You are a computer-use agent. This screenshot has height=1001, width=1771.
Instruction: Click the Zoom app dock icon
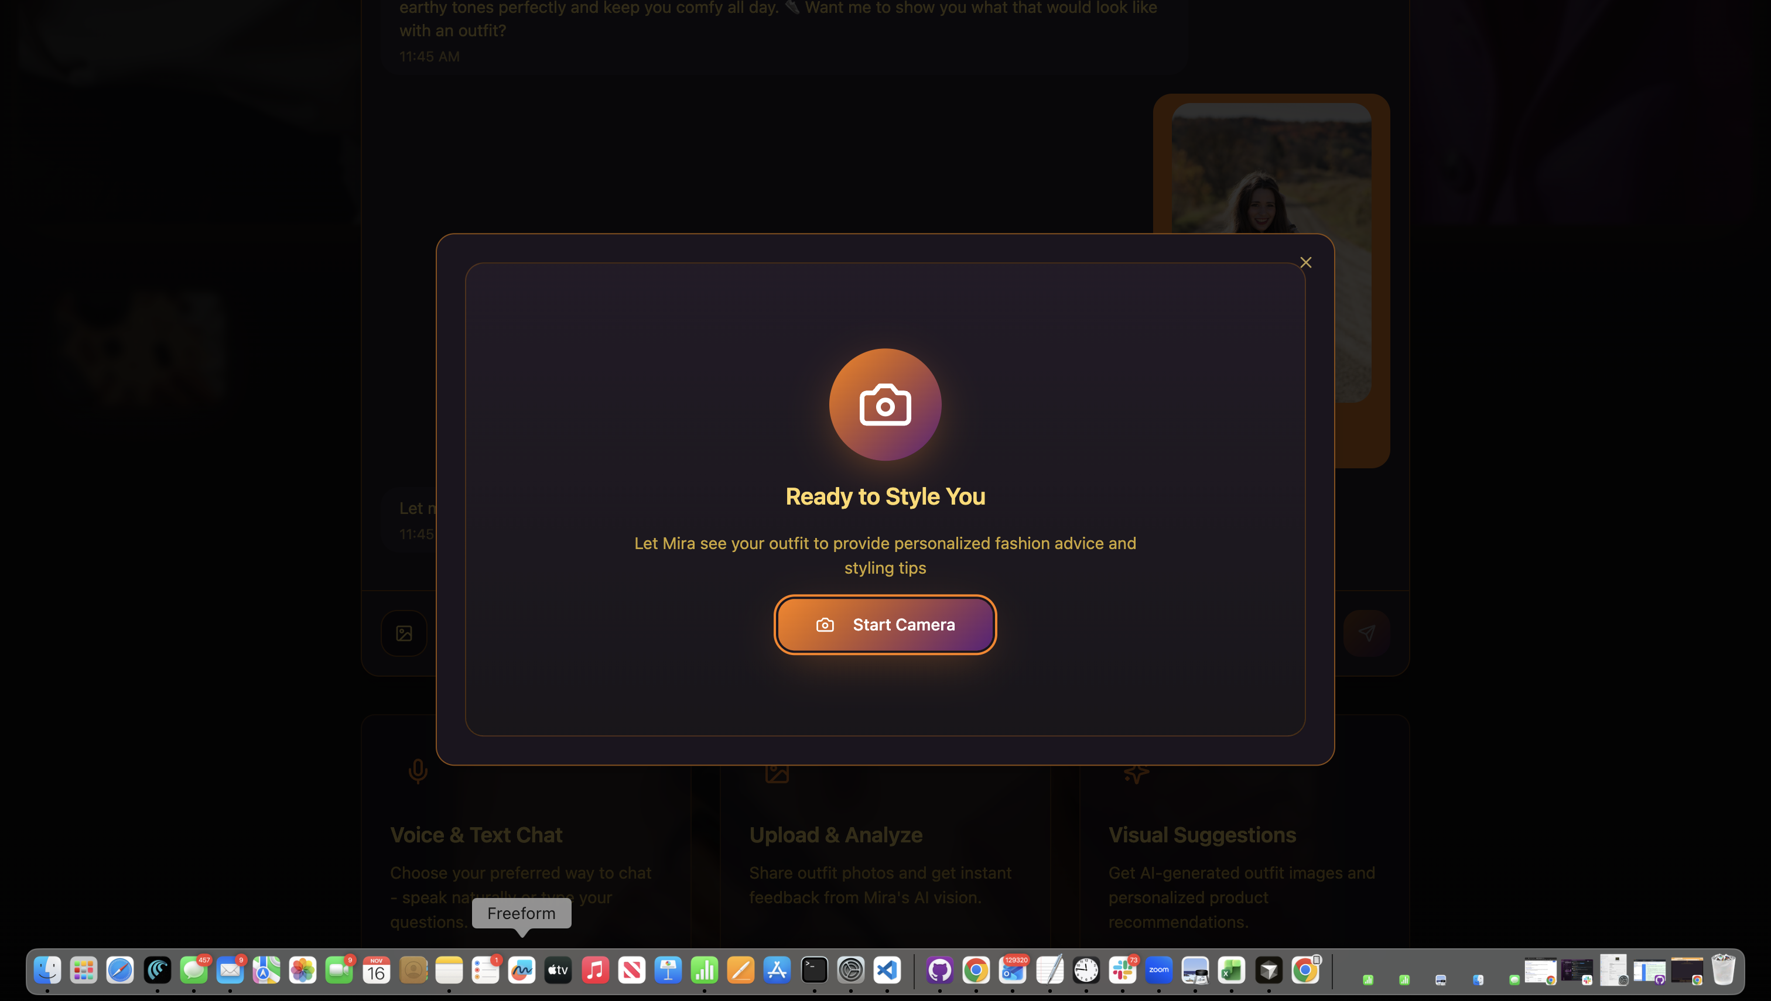coord(1159,970)
